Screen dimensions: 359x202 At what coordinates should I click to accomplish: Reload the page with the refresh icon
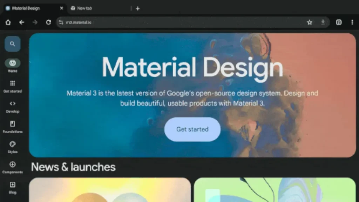click(48, 22)
